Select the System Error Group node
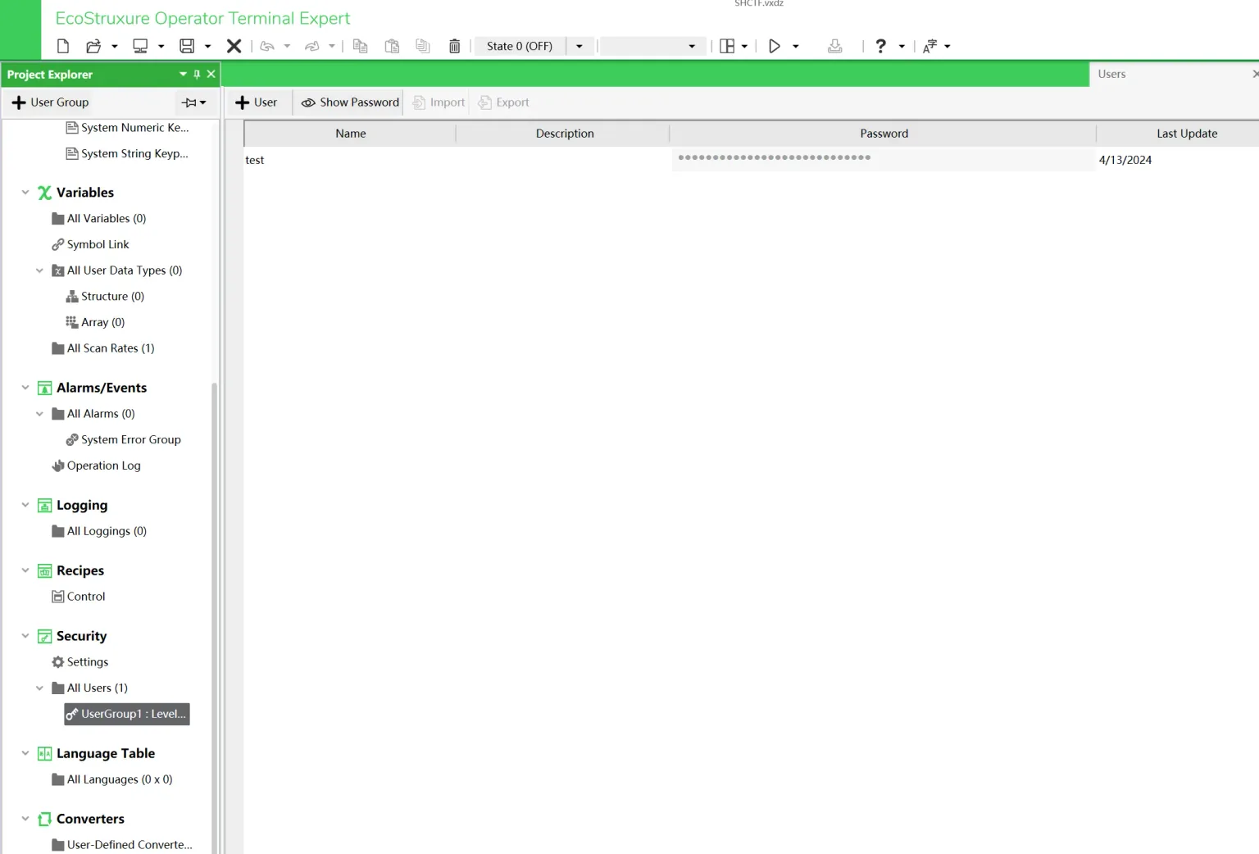 123,440
